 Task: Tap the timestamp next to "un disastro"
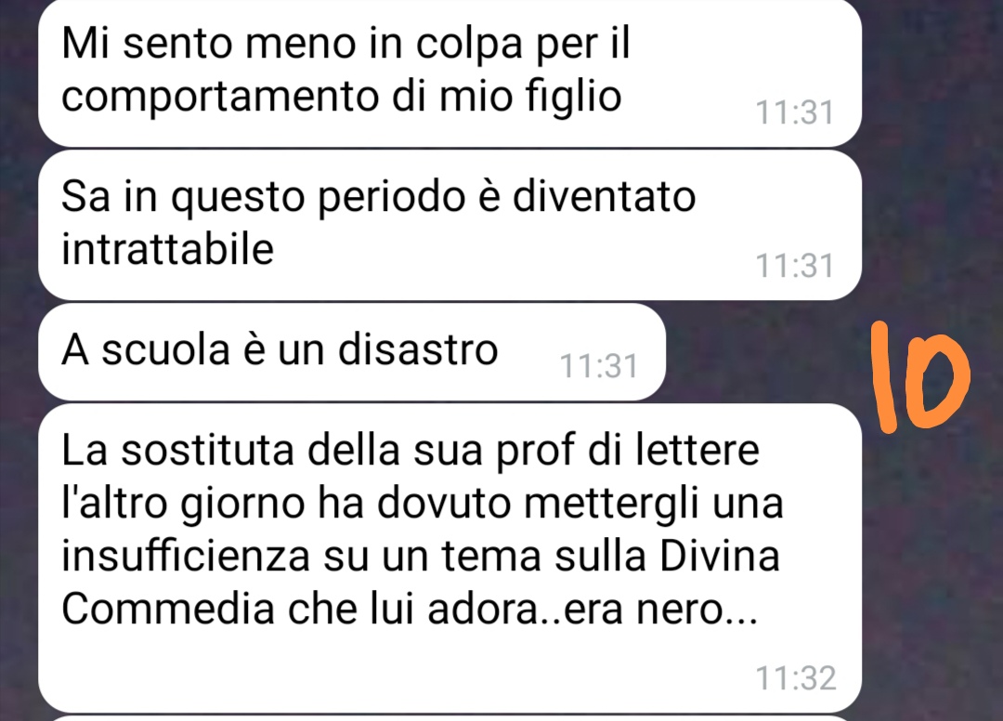(x=599, y=366)
